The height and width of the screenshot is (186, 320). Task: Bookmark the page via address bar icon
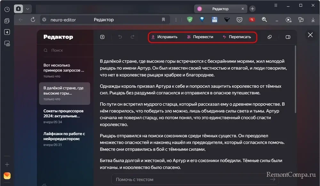[x=164, y=20]
